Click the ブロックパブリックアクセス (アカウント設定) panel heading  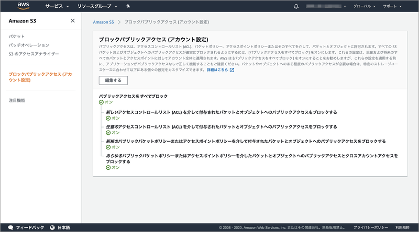coord(153,40)
